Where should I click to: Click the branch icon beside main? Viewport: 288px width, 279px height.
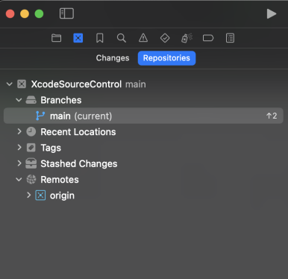40,116
